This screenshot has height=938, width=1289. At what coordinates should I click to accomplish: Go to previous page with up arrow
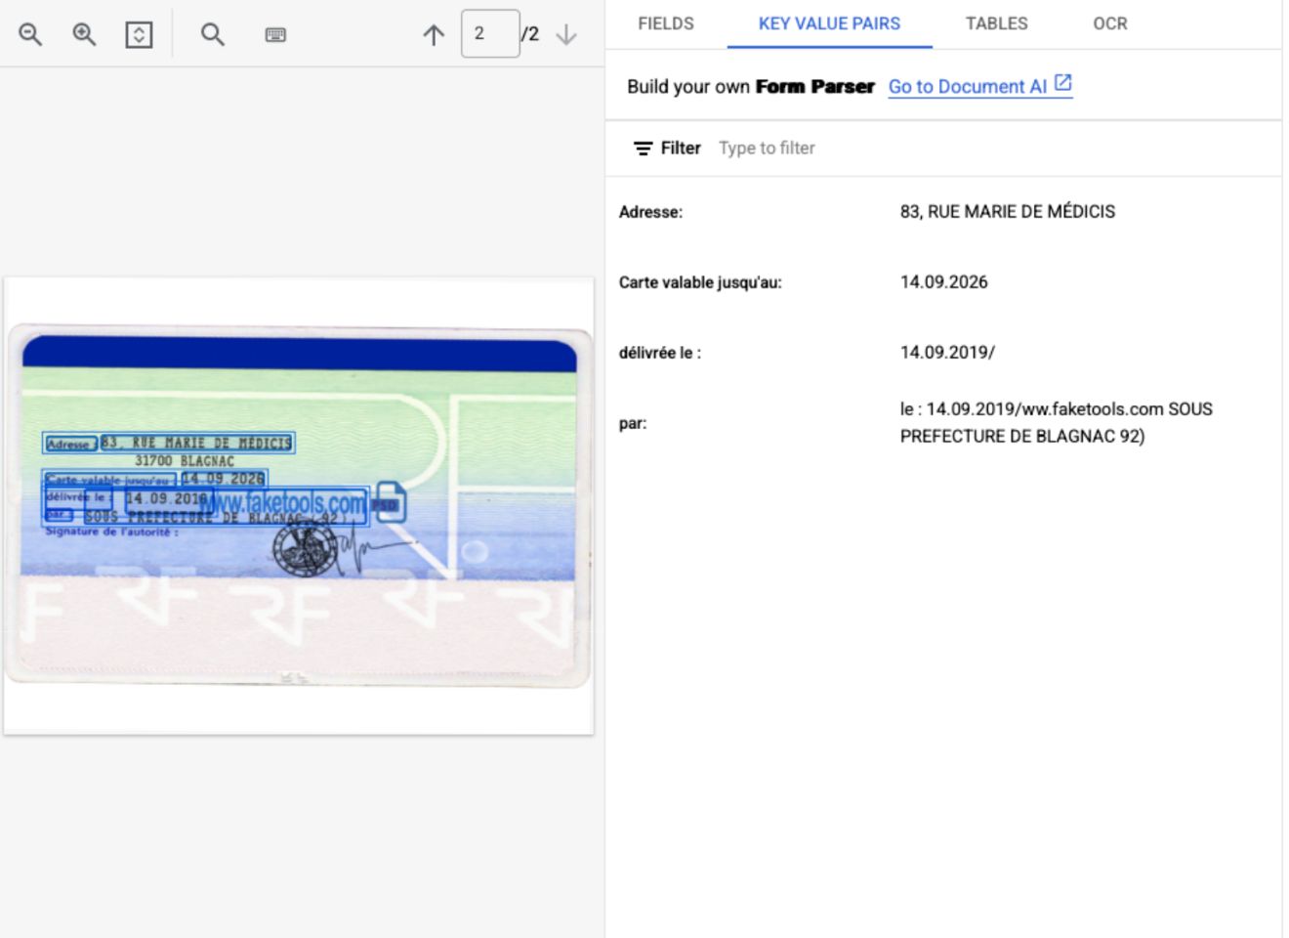(x=434, y=35)
